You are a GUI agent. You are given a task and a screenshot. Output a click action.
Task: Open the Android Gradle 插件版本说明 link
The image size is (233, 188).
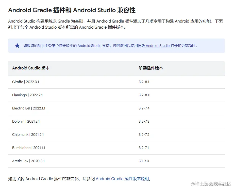click(122, 179)
